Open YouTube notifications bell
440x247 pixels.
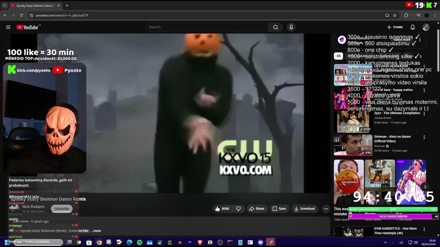click(412, 27)
